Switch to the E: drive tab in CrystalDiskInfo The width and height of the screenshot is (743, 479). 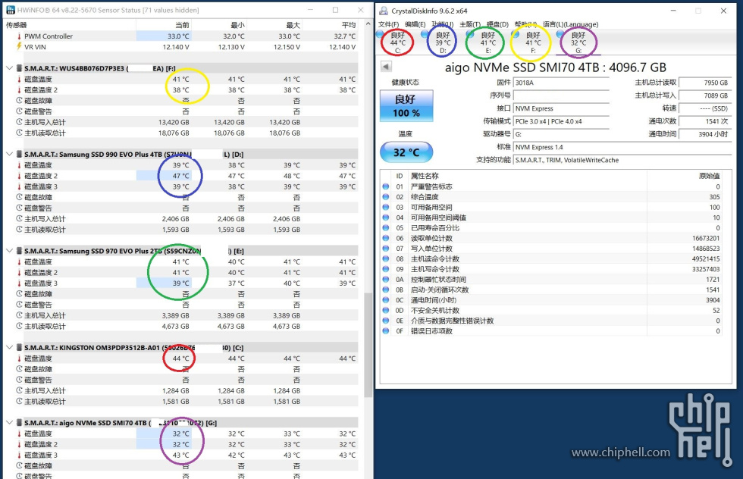487,42
